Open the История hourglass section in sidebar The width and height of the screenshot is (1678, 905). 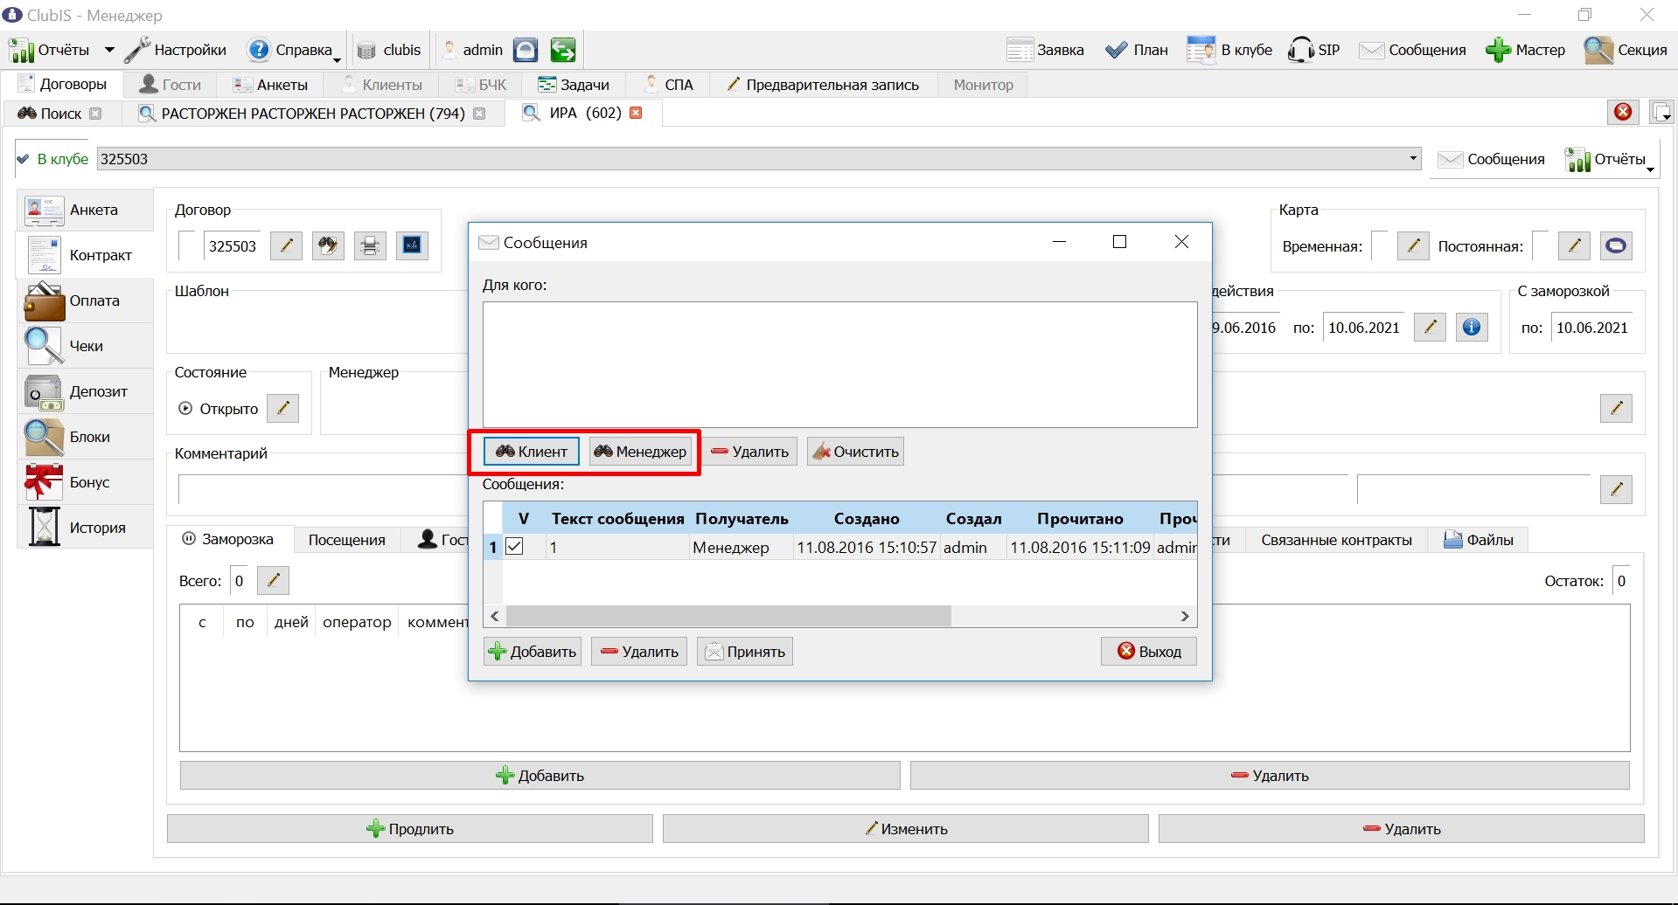86,528
